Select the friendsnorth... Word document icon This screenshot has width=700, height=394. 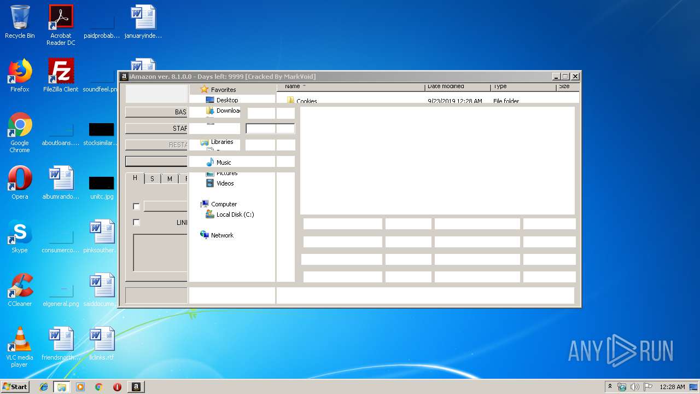pos(61,344)
